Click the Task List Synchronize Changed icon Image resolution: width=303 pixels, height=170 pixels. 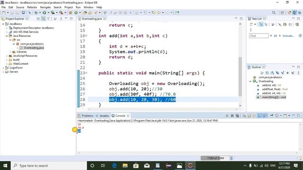click(x=297, y=25)
